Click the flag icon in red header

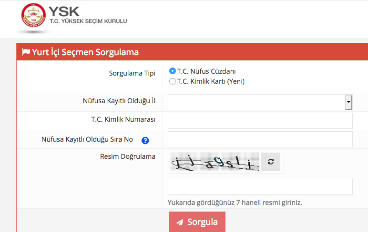tap(26, 52)
